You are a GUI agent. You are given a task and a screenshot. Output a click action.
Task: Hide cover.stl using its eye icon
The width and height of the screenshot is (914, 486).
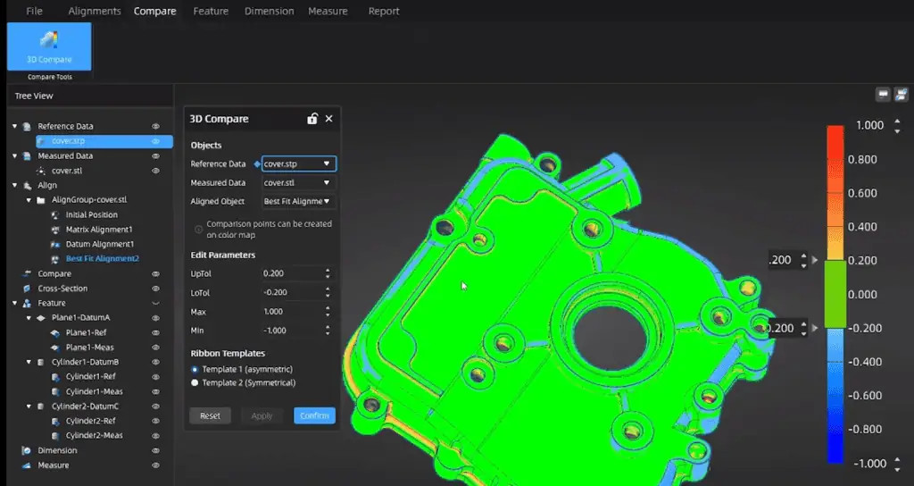(x=155, y=171)
